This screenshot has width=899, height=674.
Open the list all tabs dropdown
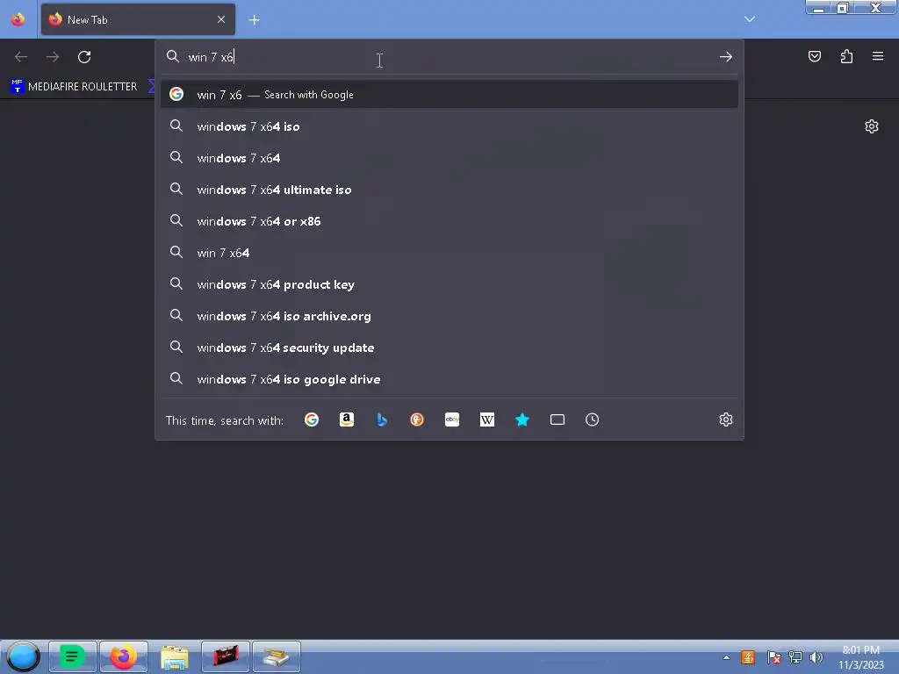[x=750, y=19]
